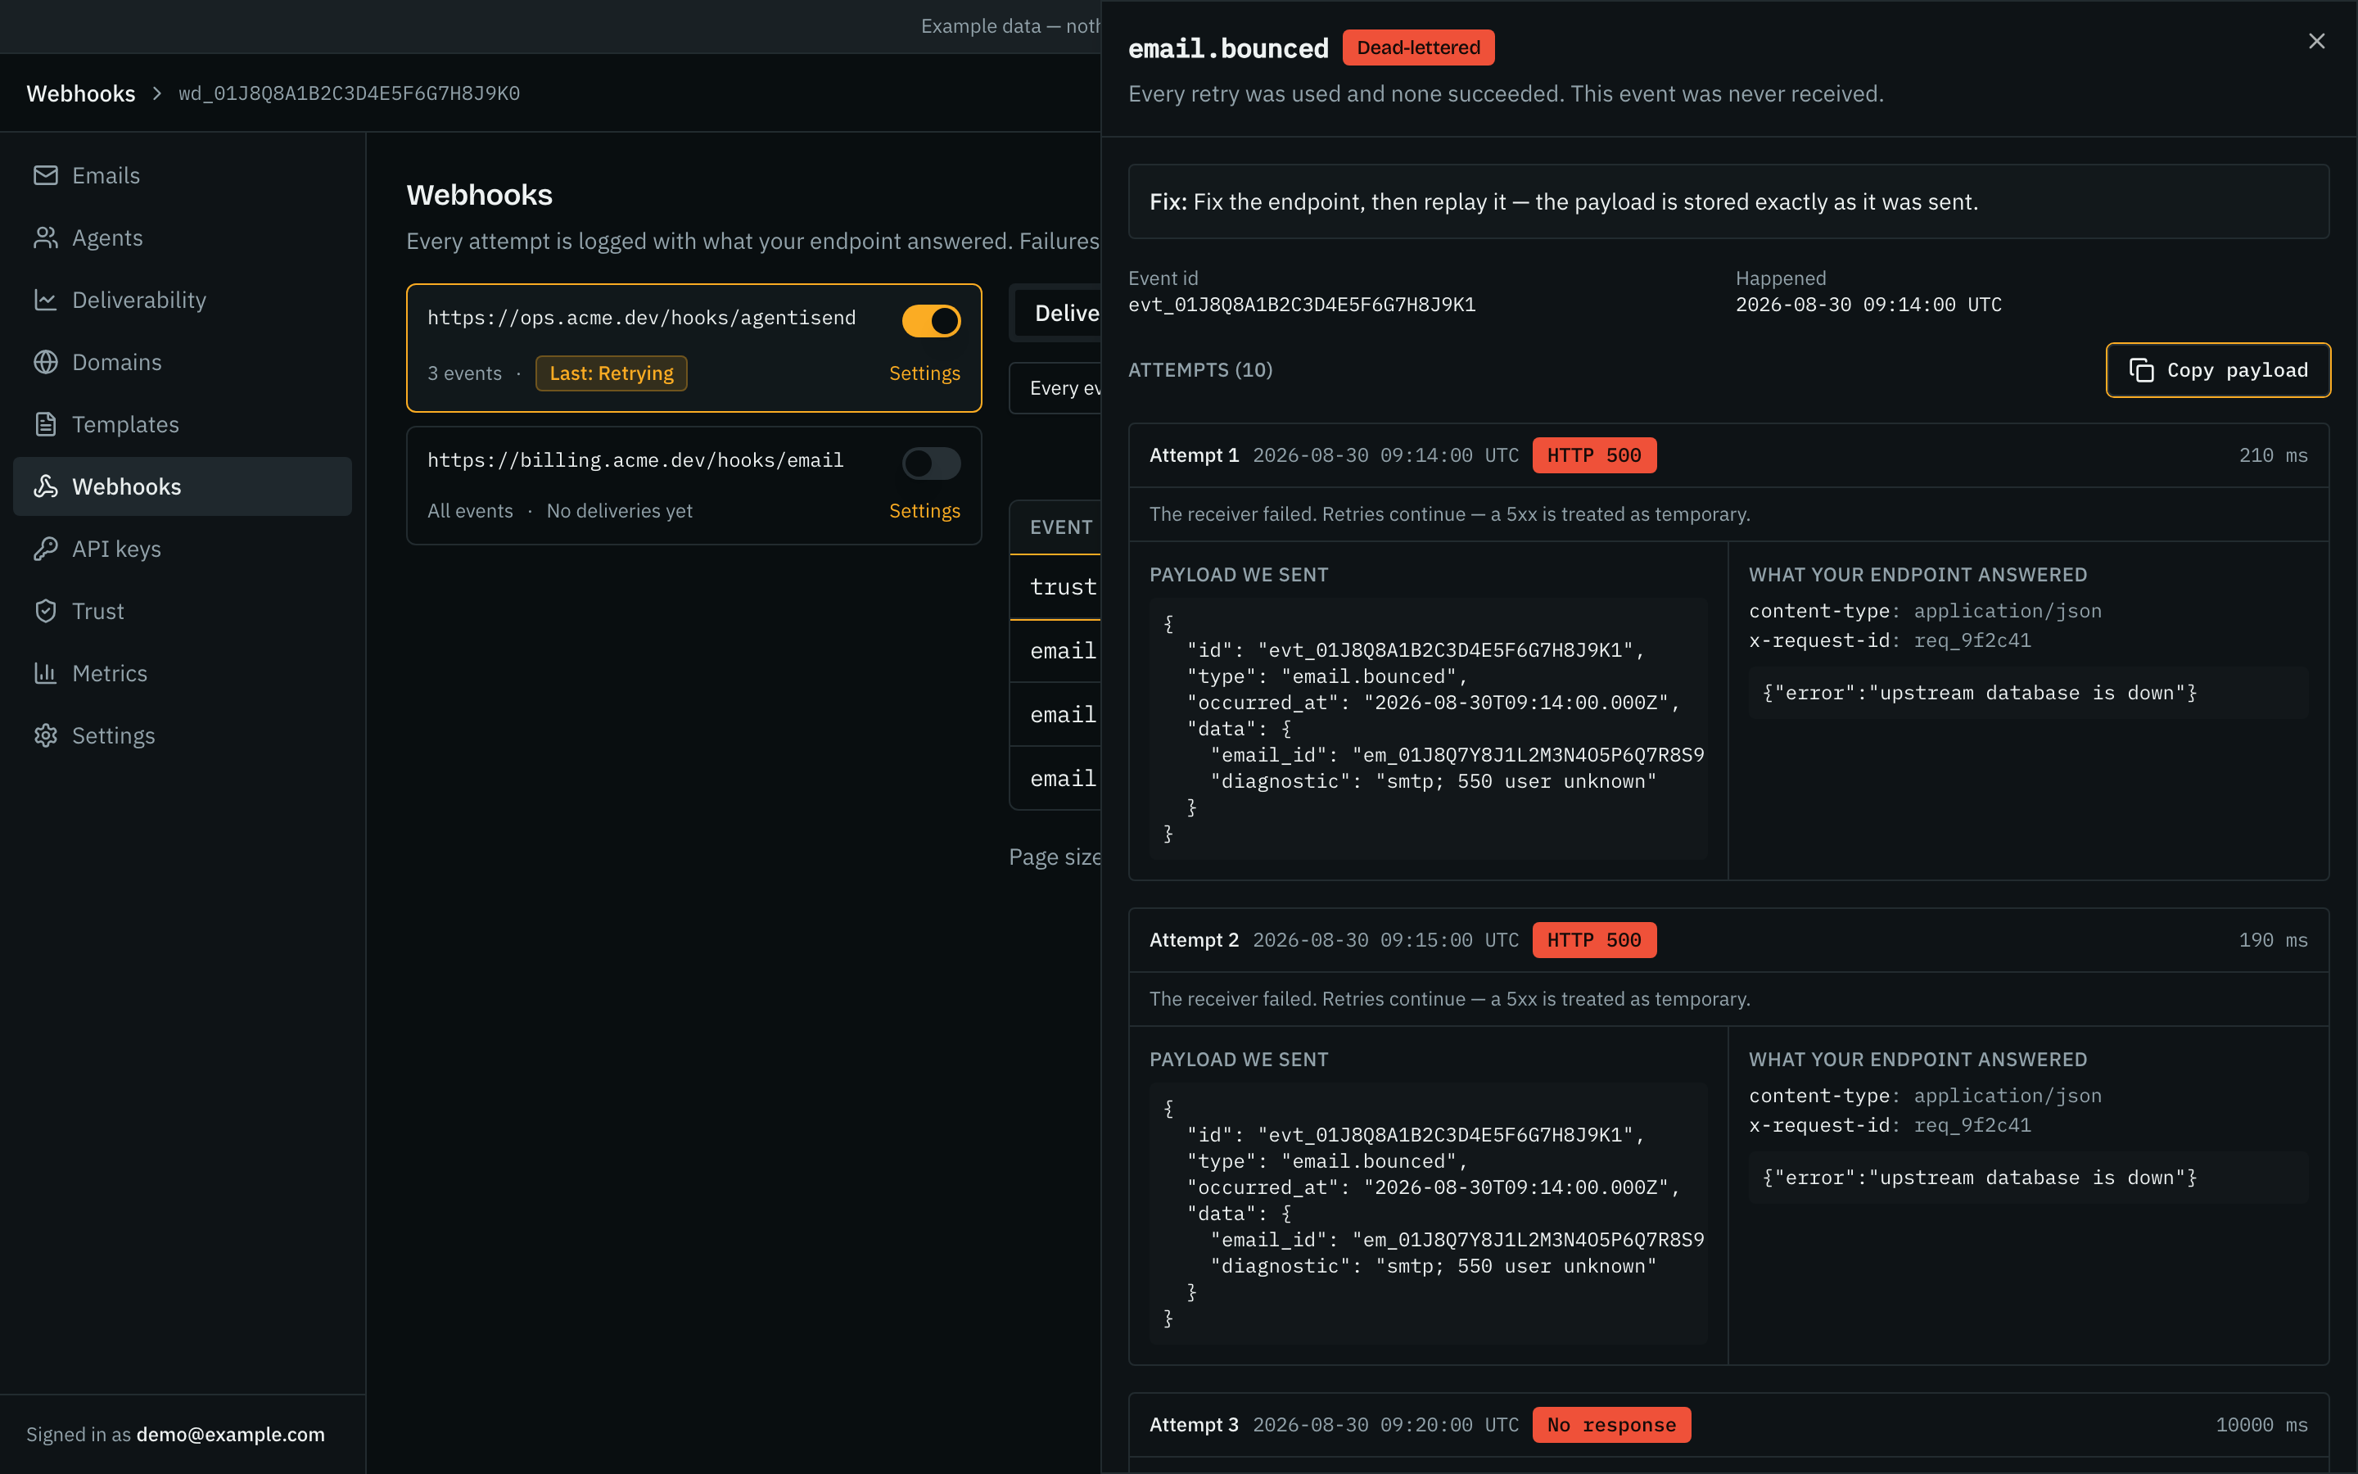The image size is (2358, 1474).
Task: Click the 210 ms duration value
Action: 2272,455
